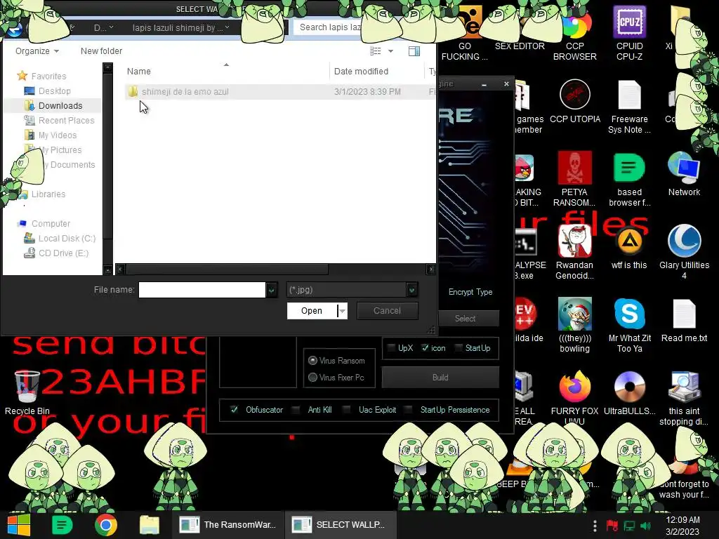Enable the Uac Exploit checkbox
The image size is (719, 539).
point(347,409)
